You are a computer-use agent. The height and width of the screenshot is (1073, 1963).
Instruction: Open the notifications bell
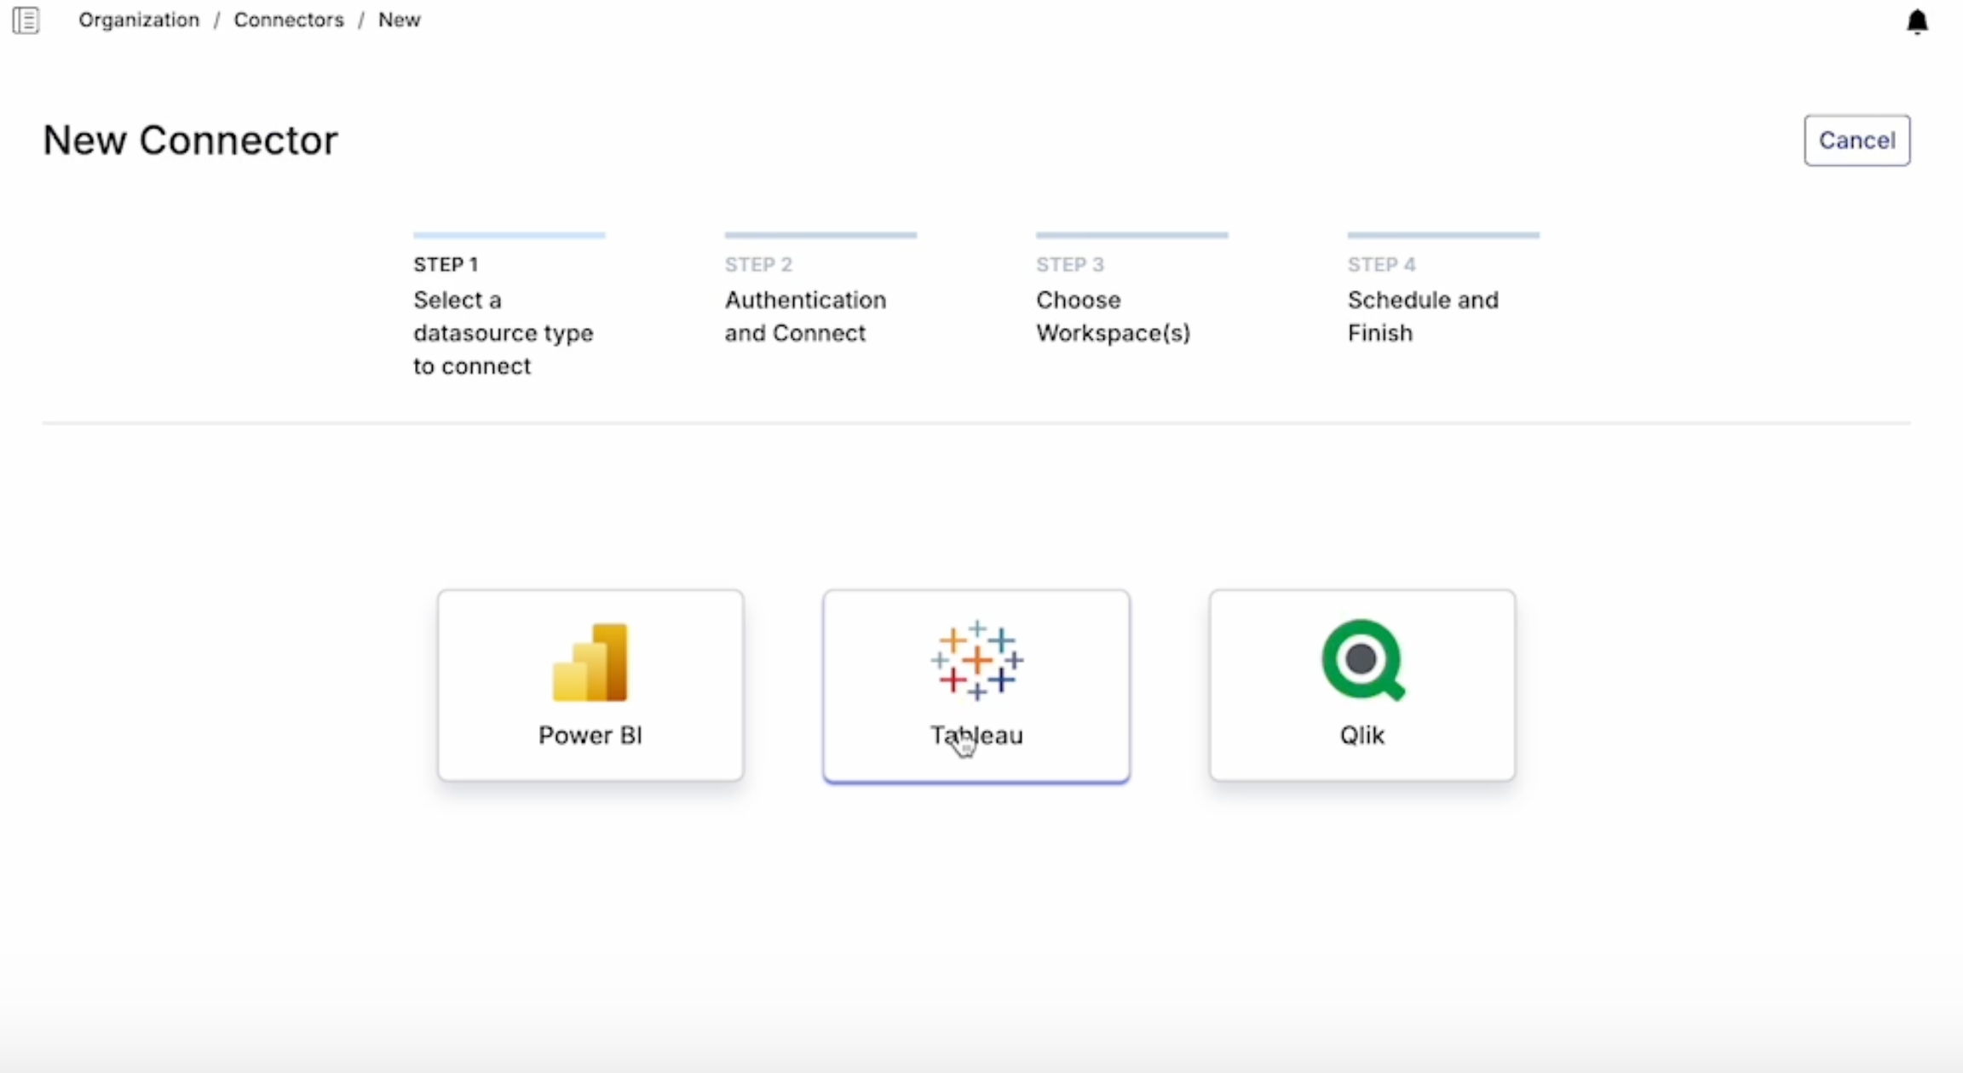pyautogui.click(x=1917, y=21)
